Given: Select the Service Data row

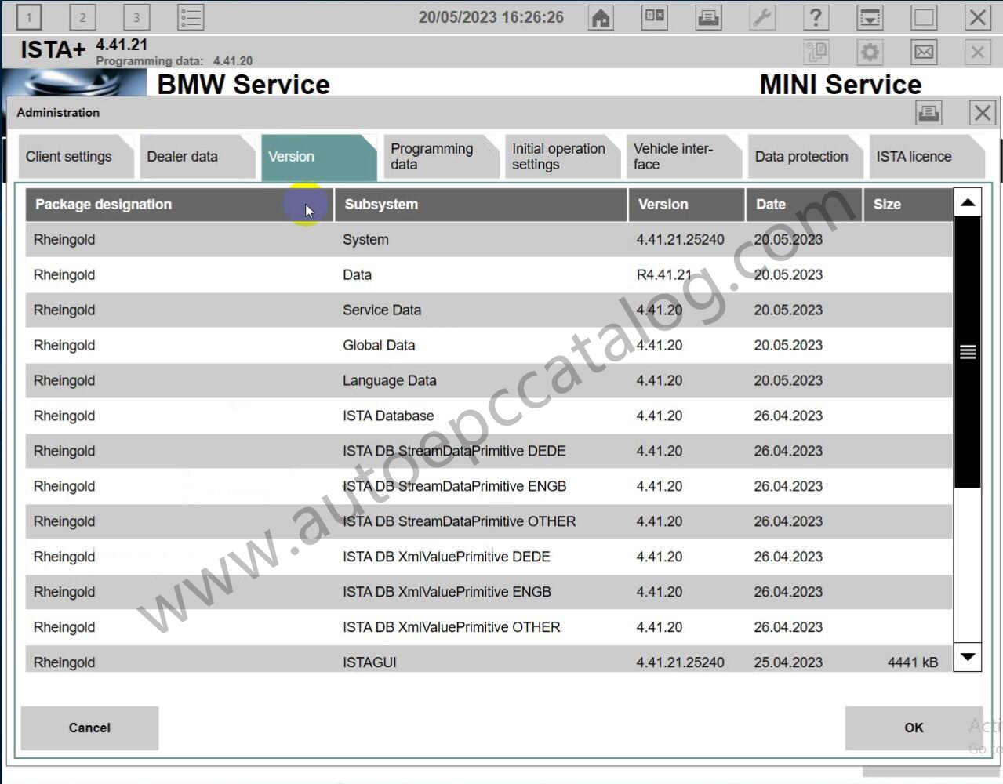Looking at the screenshot, I should point(489,310).
